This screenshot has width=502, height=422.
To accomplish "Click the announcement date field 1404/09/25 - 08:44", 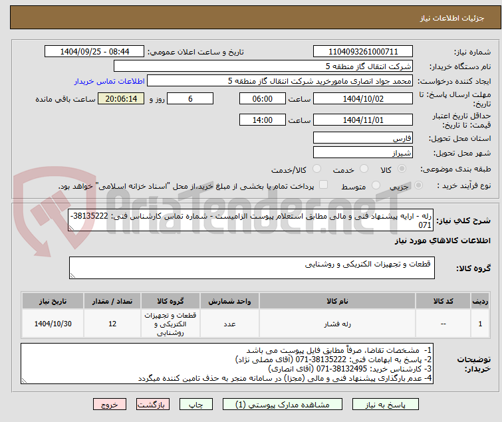I will (x=94, y=52).
